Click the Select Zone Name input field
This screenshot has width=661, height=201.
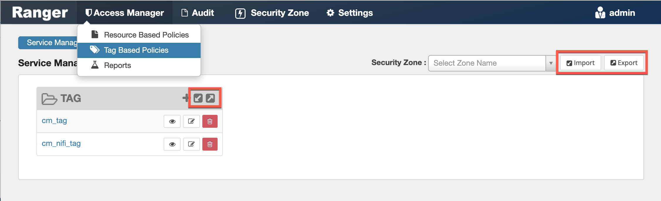coord(487,63)
